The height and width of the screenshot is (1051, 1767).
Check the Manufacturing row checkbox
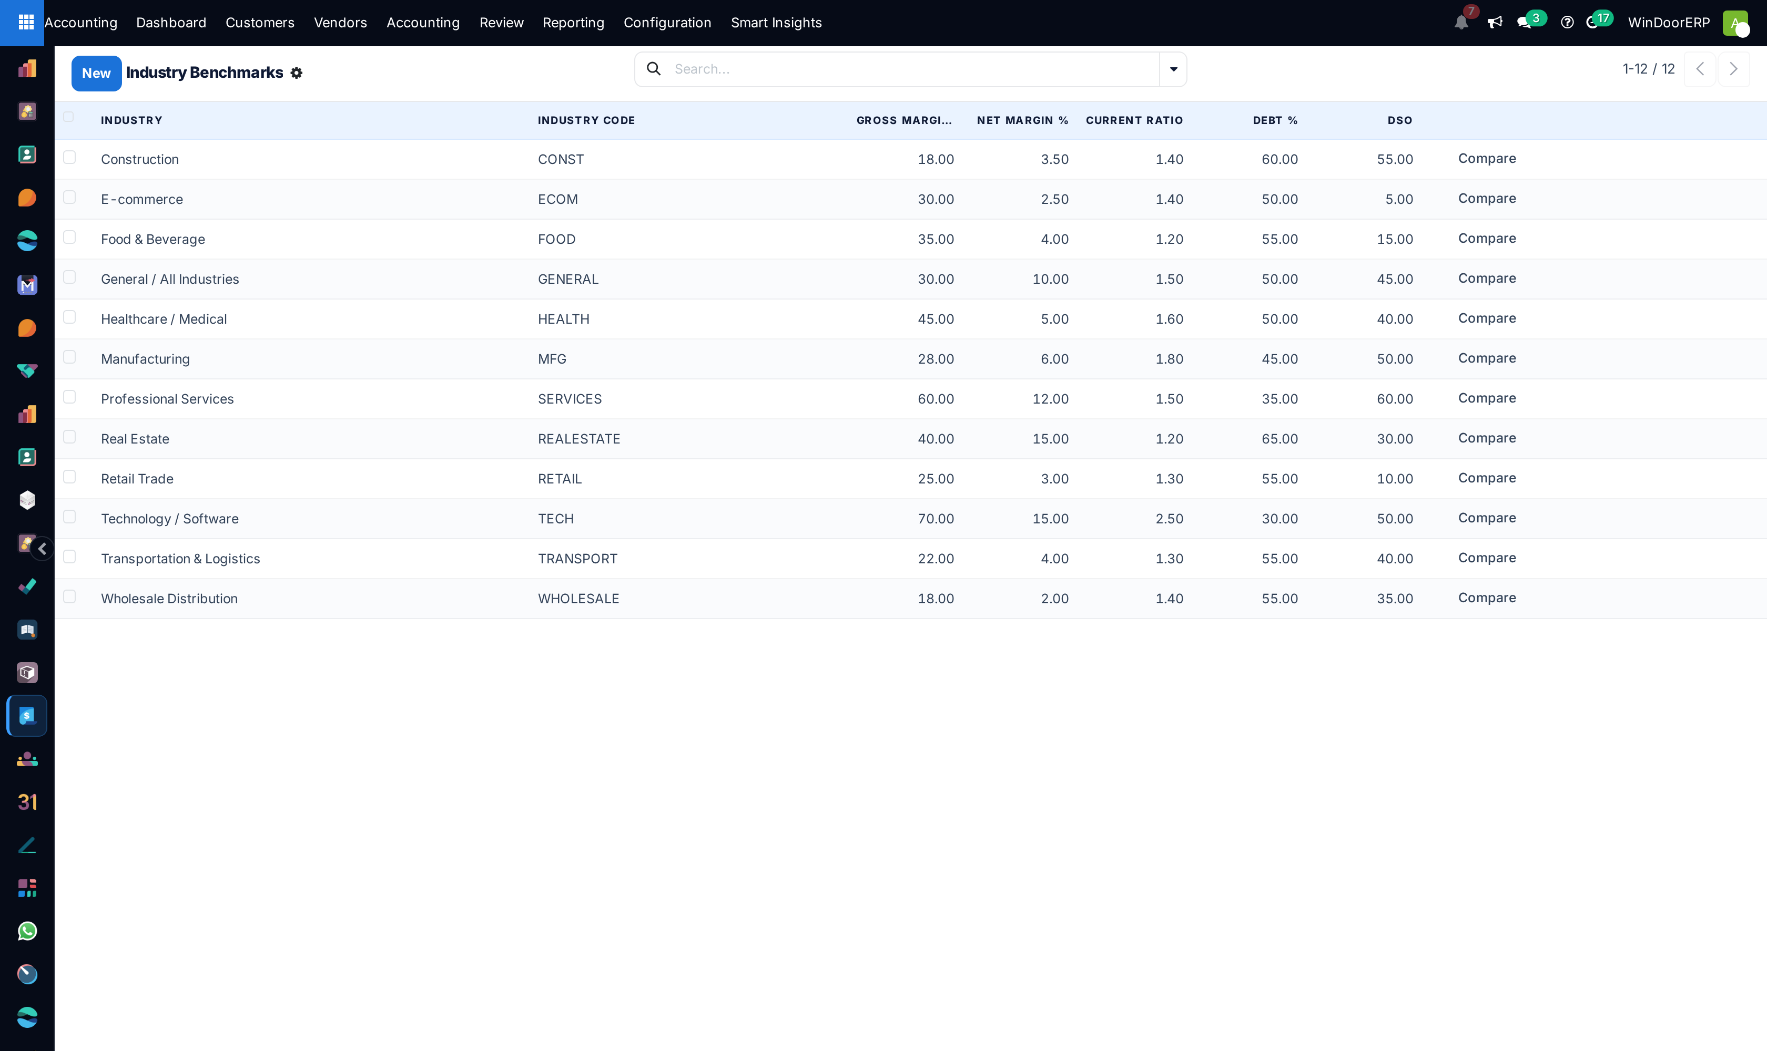point(69,357)
